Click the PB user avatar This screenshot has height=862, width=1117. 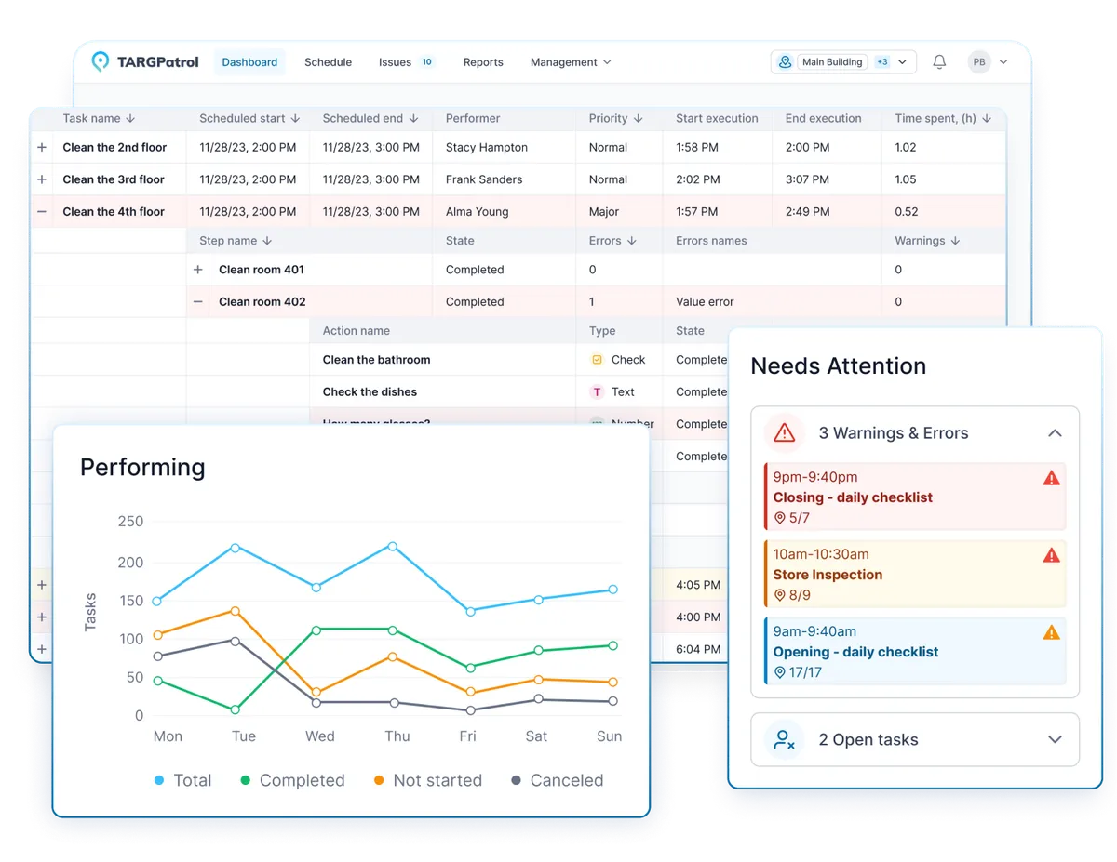(978, 62)
